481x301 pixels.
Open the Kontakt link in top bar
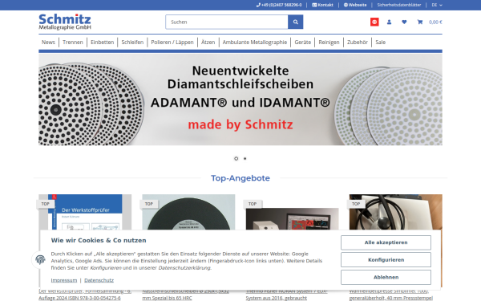322,5
